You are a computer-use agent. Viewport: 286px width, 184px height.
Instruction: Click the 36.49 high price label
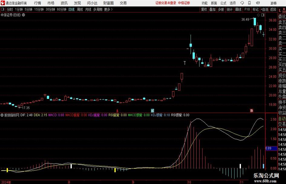coord(245,19)
